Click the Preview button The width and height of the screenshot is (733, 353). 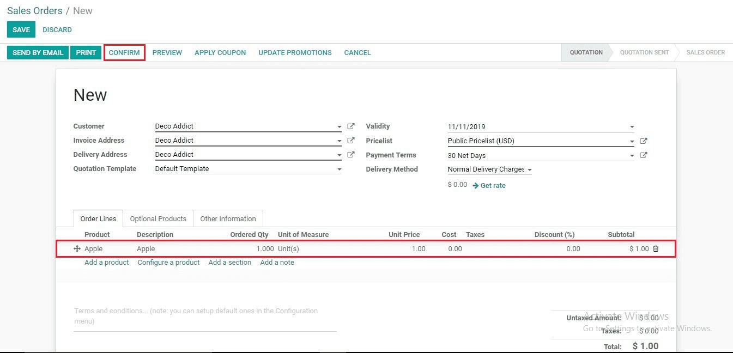(167, 53)
